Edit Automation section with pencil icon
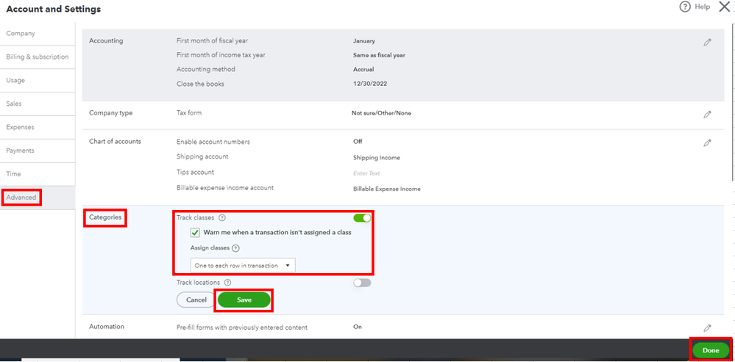 click(707, 328)
